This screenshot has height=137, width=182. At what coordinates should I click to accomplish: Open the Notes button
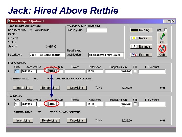pos(141,38)
